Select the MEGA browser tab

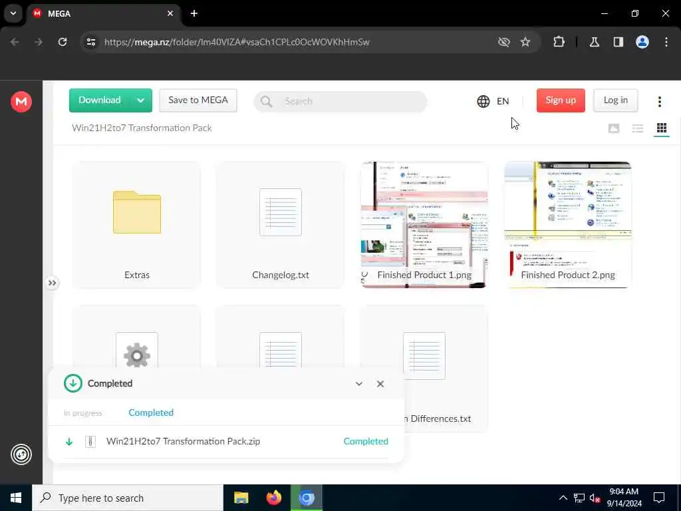coord(102,13)
